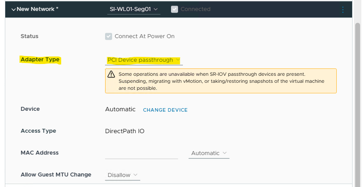Image resolution: width=364 pixels, height=187 pixels.
Task: Open the three-dot options menu
Action: 342,10
